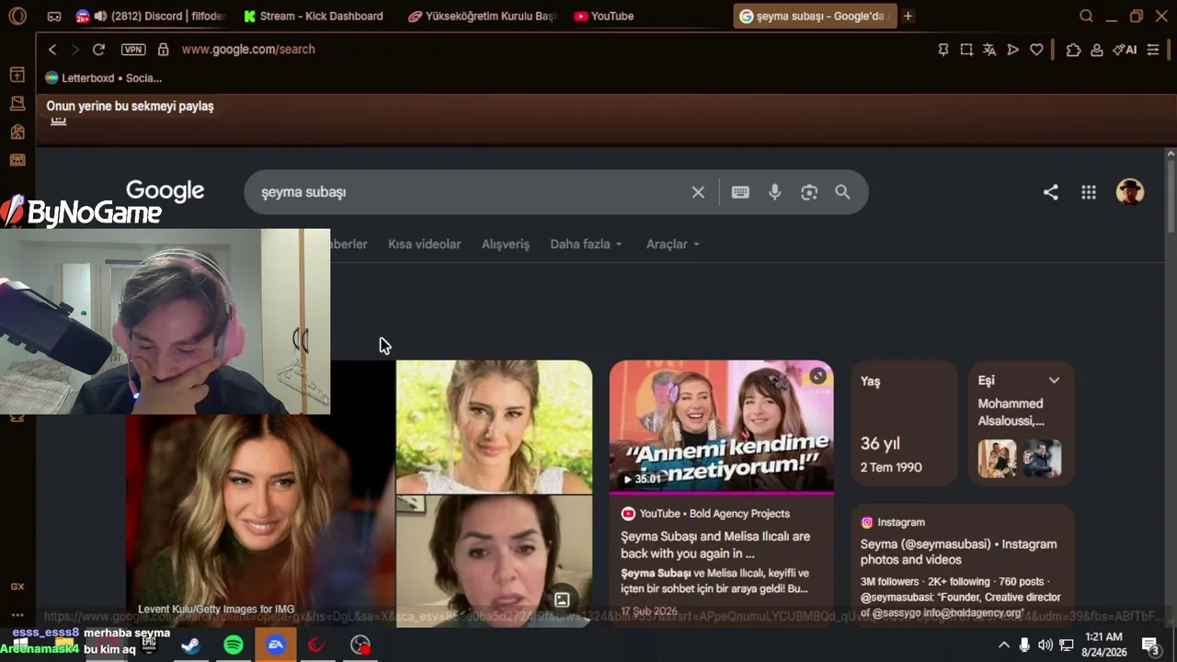This screenshot has width=1177, height=662.
Task: Open the first sidebar panel icon
Action: click(x=17, y=74)
